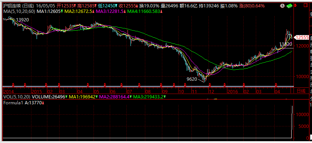The image size is (312, 143).
Task: Click the magenta MA3:12281.5 legend value
Action: [x=109, y=11]
